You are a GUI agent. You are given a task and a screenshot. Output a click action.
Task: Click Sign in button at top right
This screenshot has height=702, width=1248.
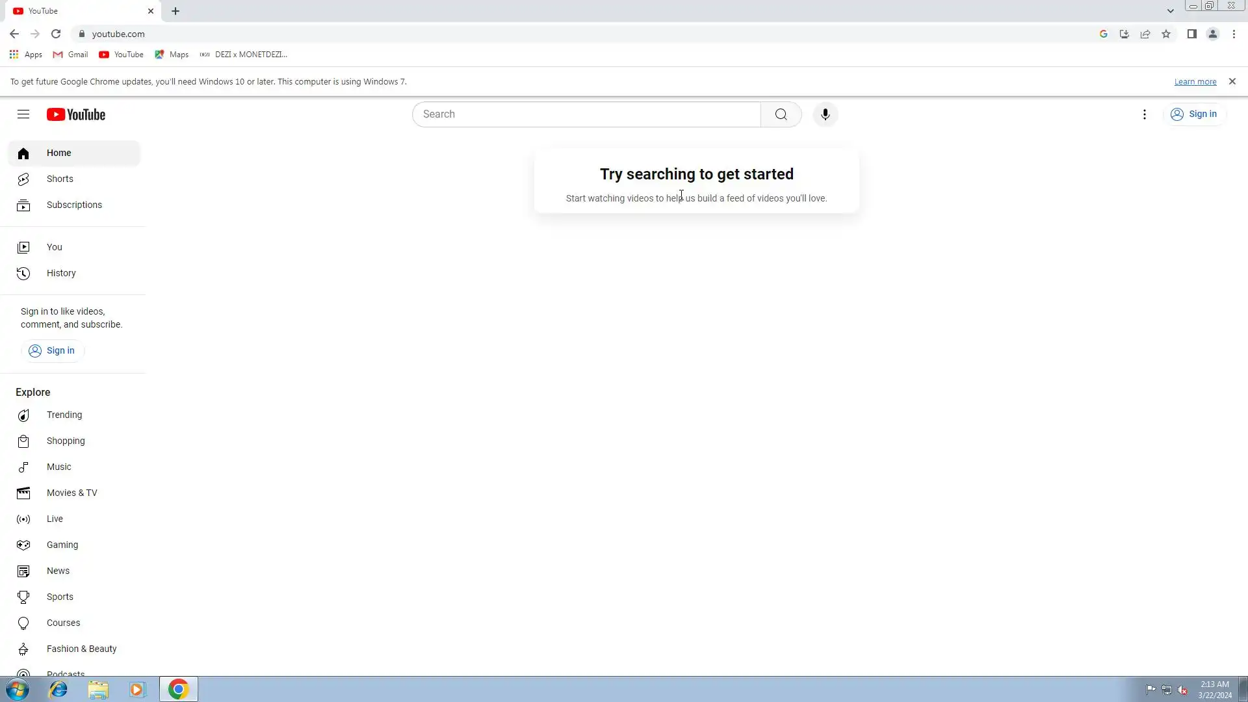pyautogui.click(x=1194, y=114)
